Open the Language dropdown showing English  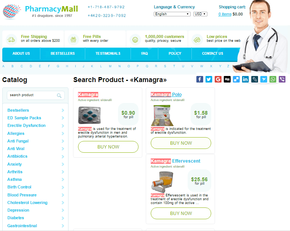(172, 14)
